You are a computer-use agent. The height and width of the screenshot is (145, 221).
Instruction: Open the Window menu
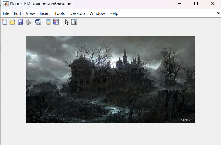[x=97, y=13]
